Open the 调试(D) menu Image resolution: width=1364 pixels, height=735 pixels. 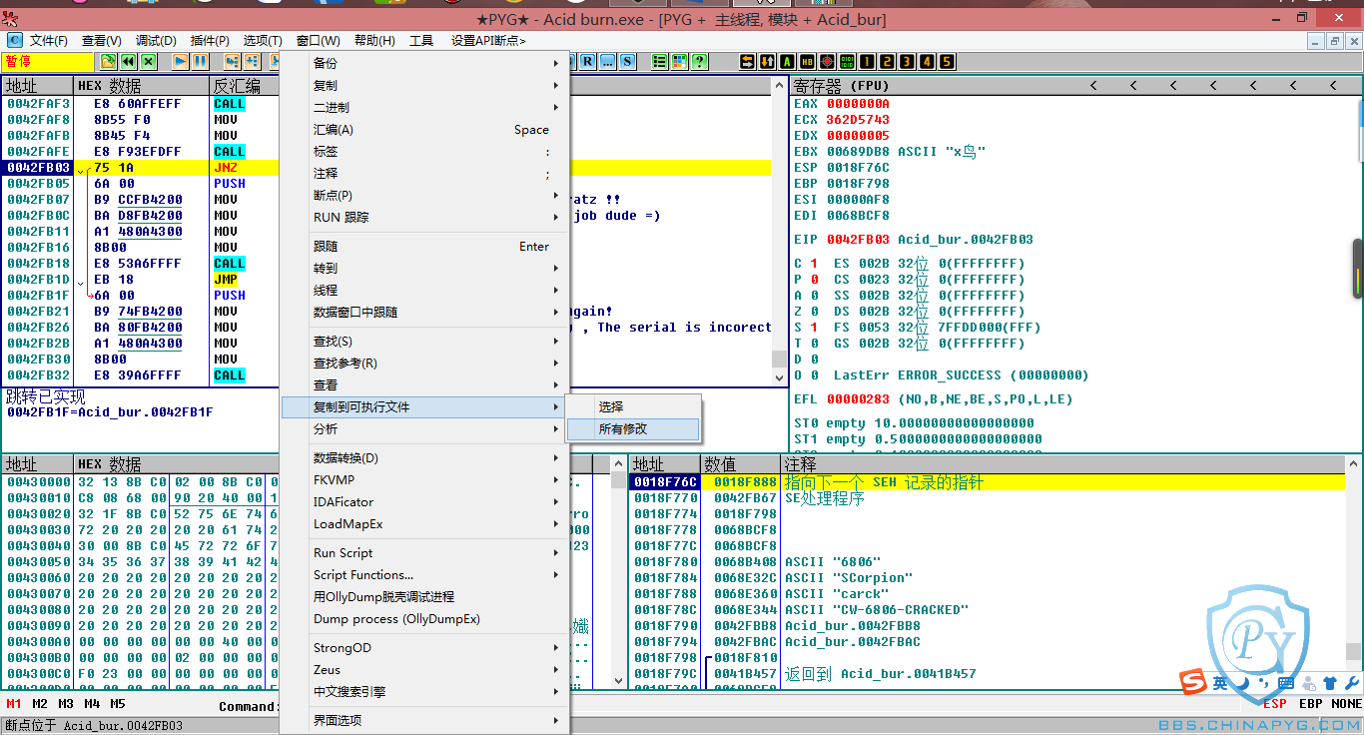pos(156,41)
